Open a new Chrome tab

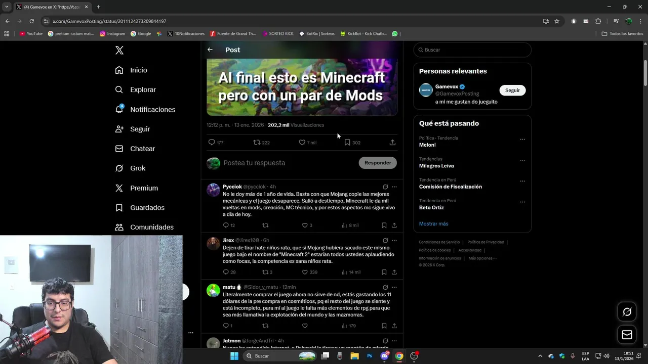click(x=98, y=7)
